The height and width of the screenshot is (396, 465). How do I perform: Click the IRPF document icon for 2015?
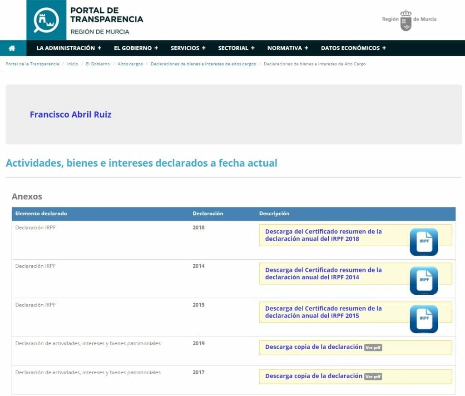pos(425,318)
